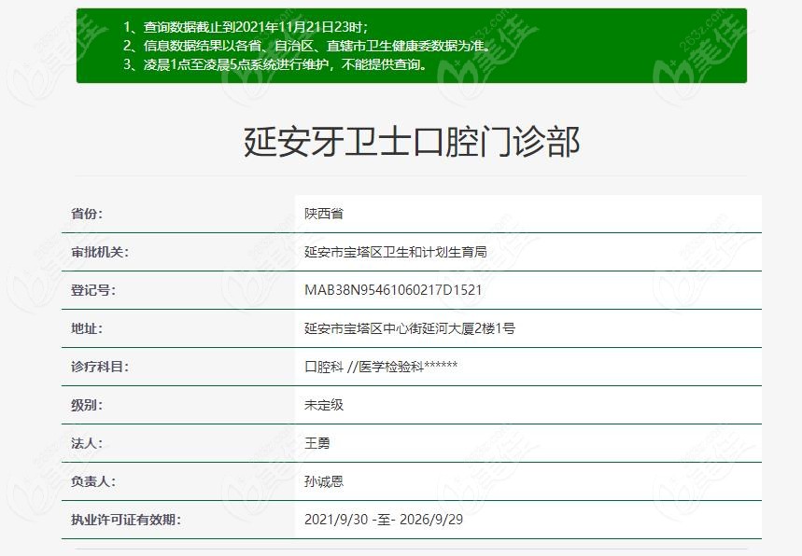The height and width of the screenshot is (556, 802).
Task: Click the 负责人 value 孙诚恩
Action: coord(324,481)
